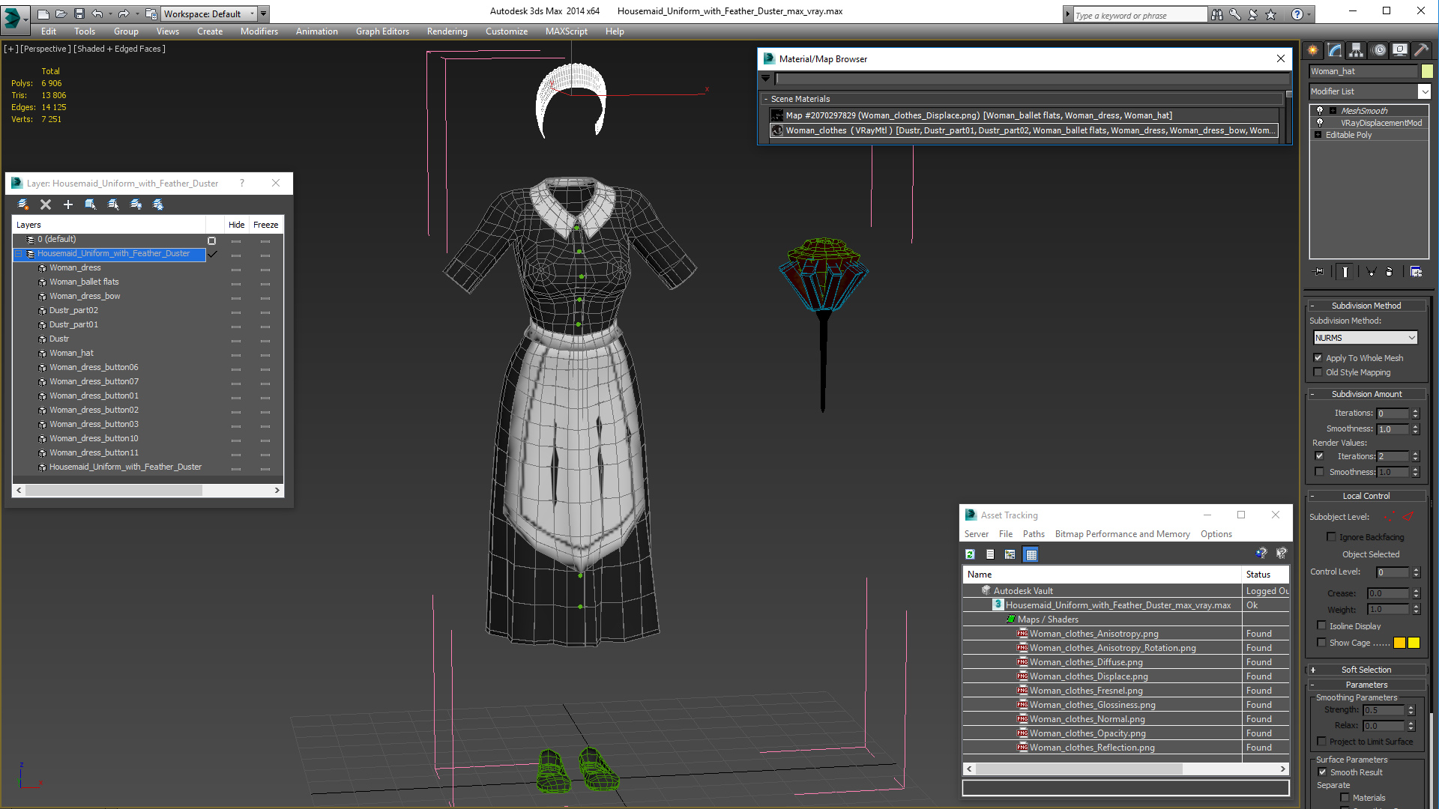
Task: Click Make Unique modifier icon
Action: [1371, 272]
